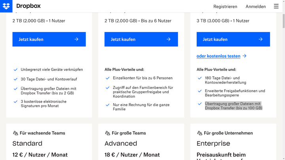Viewport: 285px width, 160px height.
Task: Click Jetzt kaufen for the 3 TB plan
Action: click(x=233, y=40)
